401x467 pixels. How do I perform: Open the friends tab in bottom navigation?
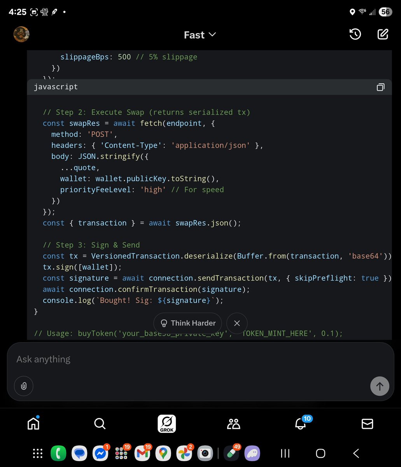tap(233, 423)
